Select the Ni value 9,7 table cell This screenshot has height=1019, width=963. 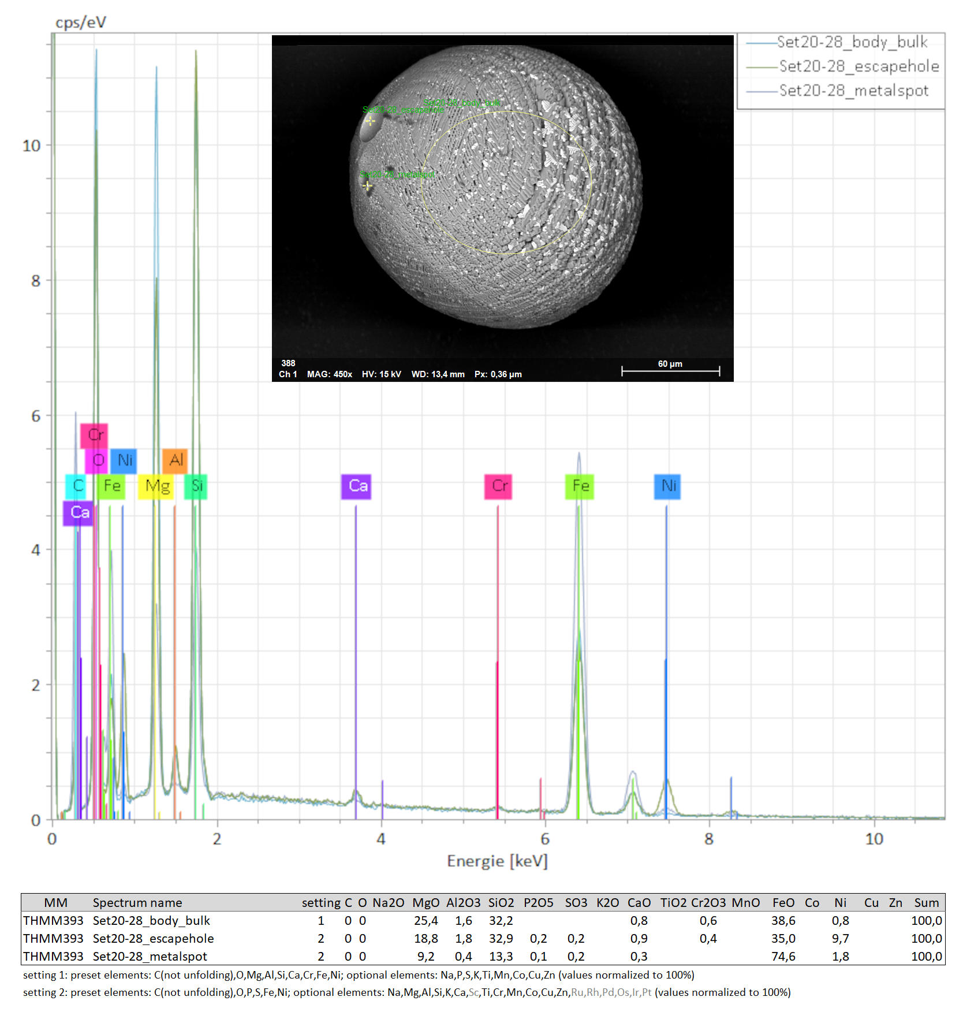(840, 939)
